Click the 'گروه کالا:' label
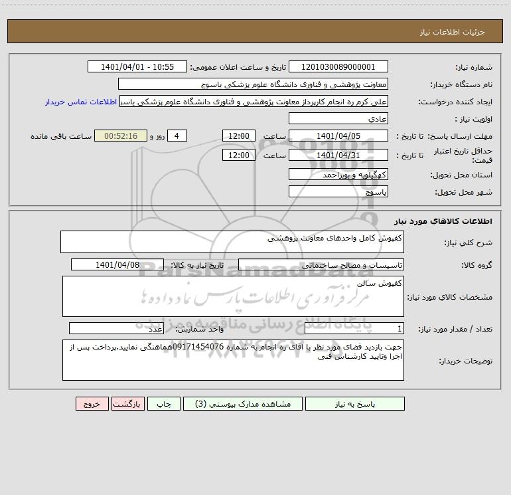The height and width of the screenshot is (495, 511). [476, 265]
